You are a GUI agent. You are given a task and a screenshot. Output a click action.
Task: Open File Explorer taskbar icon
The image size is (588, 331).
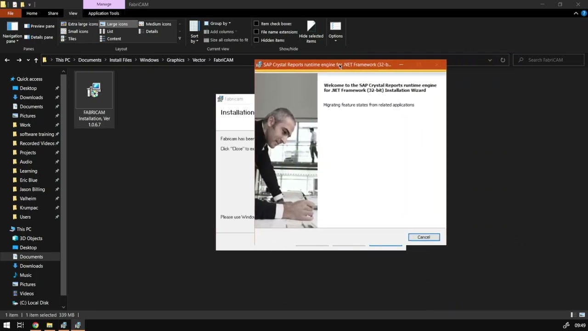click(x=49, y=325)
